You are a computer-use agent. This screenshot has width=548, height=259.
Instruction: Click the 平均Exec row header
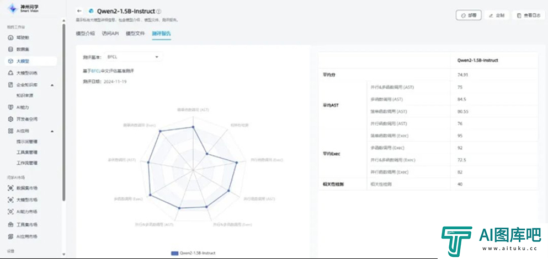point(331,154)
